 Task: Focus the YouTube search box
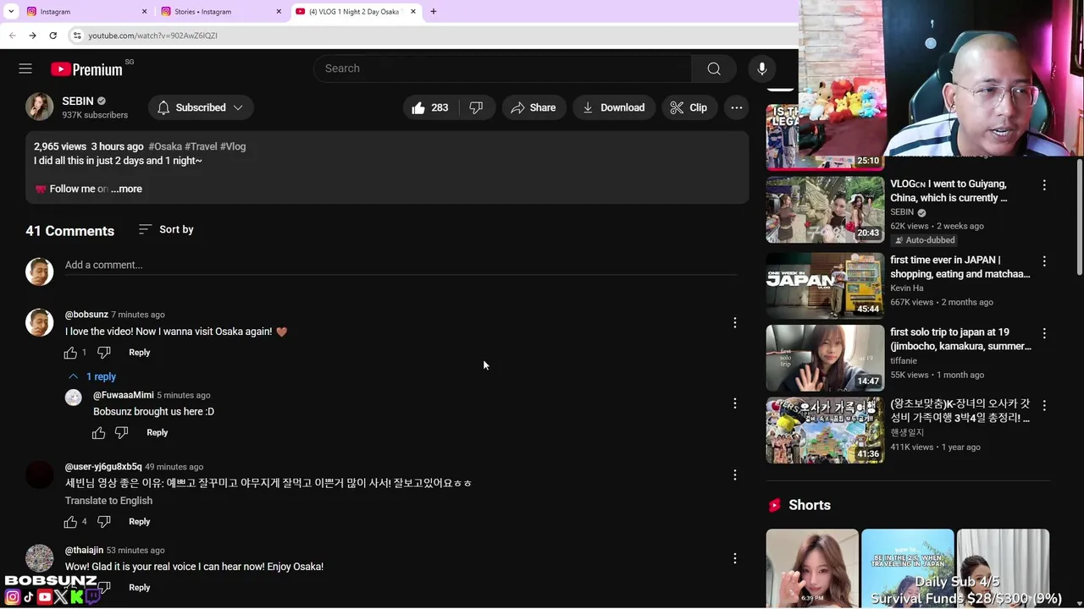click(502, 69)
